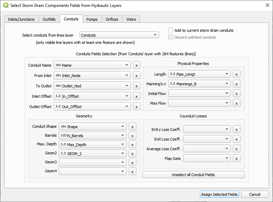The height and width of the screenshot is (202, 273).
Task: Clear the From Inlet field selection
Action: pos(136,76)
